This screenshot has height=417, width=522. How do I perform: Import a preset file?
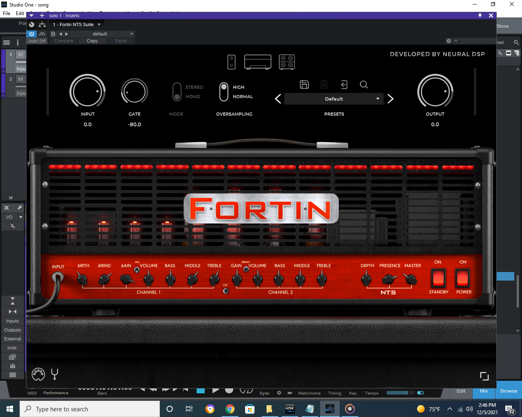click(x=344, y=85)
